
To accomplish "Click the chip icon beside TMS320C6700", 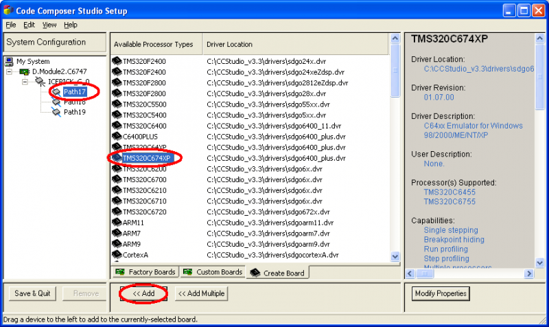I will pos(117,179).
